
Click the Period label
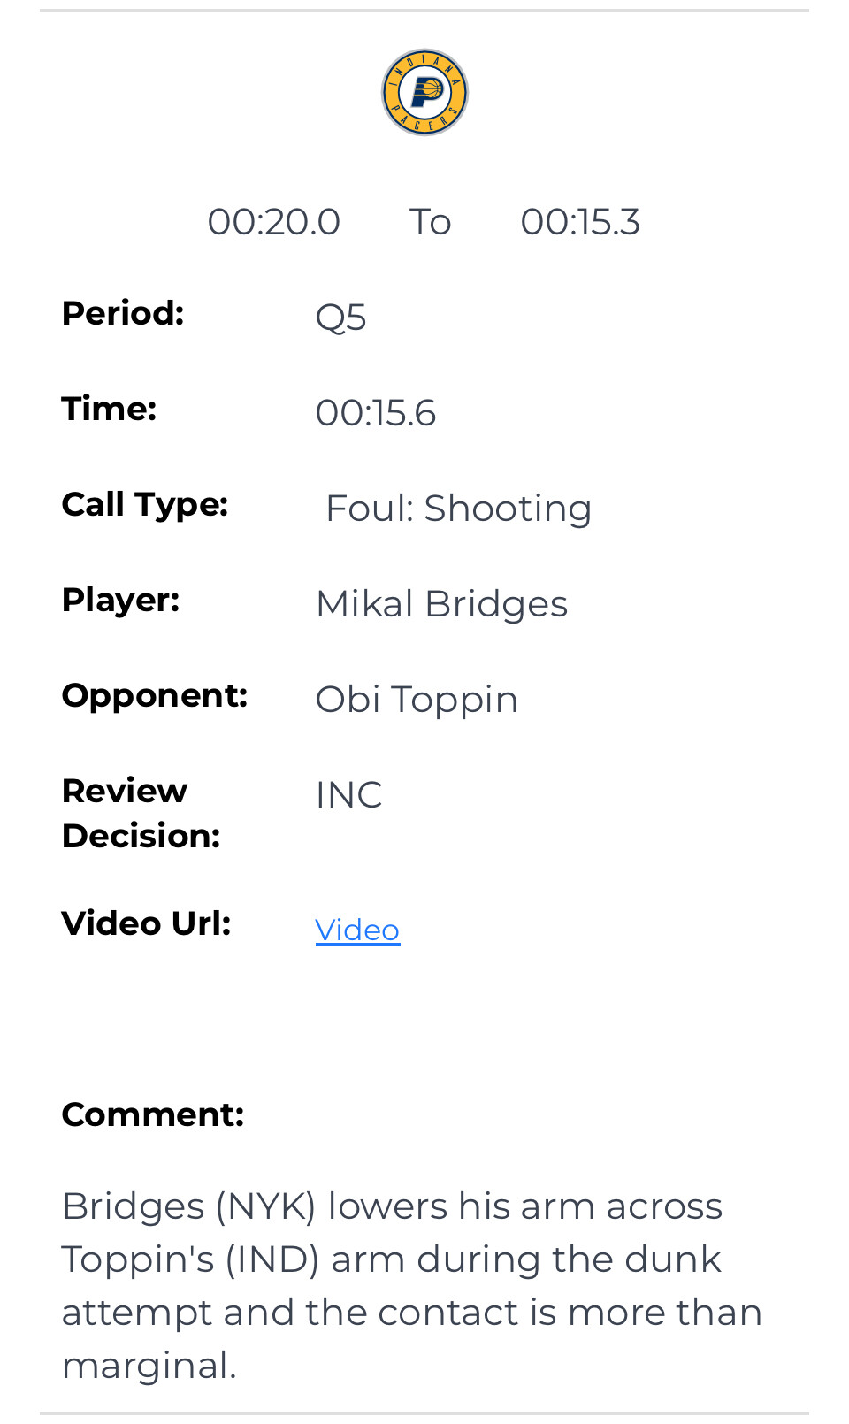tap(123, 313)
